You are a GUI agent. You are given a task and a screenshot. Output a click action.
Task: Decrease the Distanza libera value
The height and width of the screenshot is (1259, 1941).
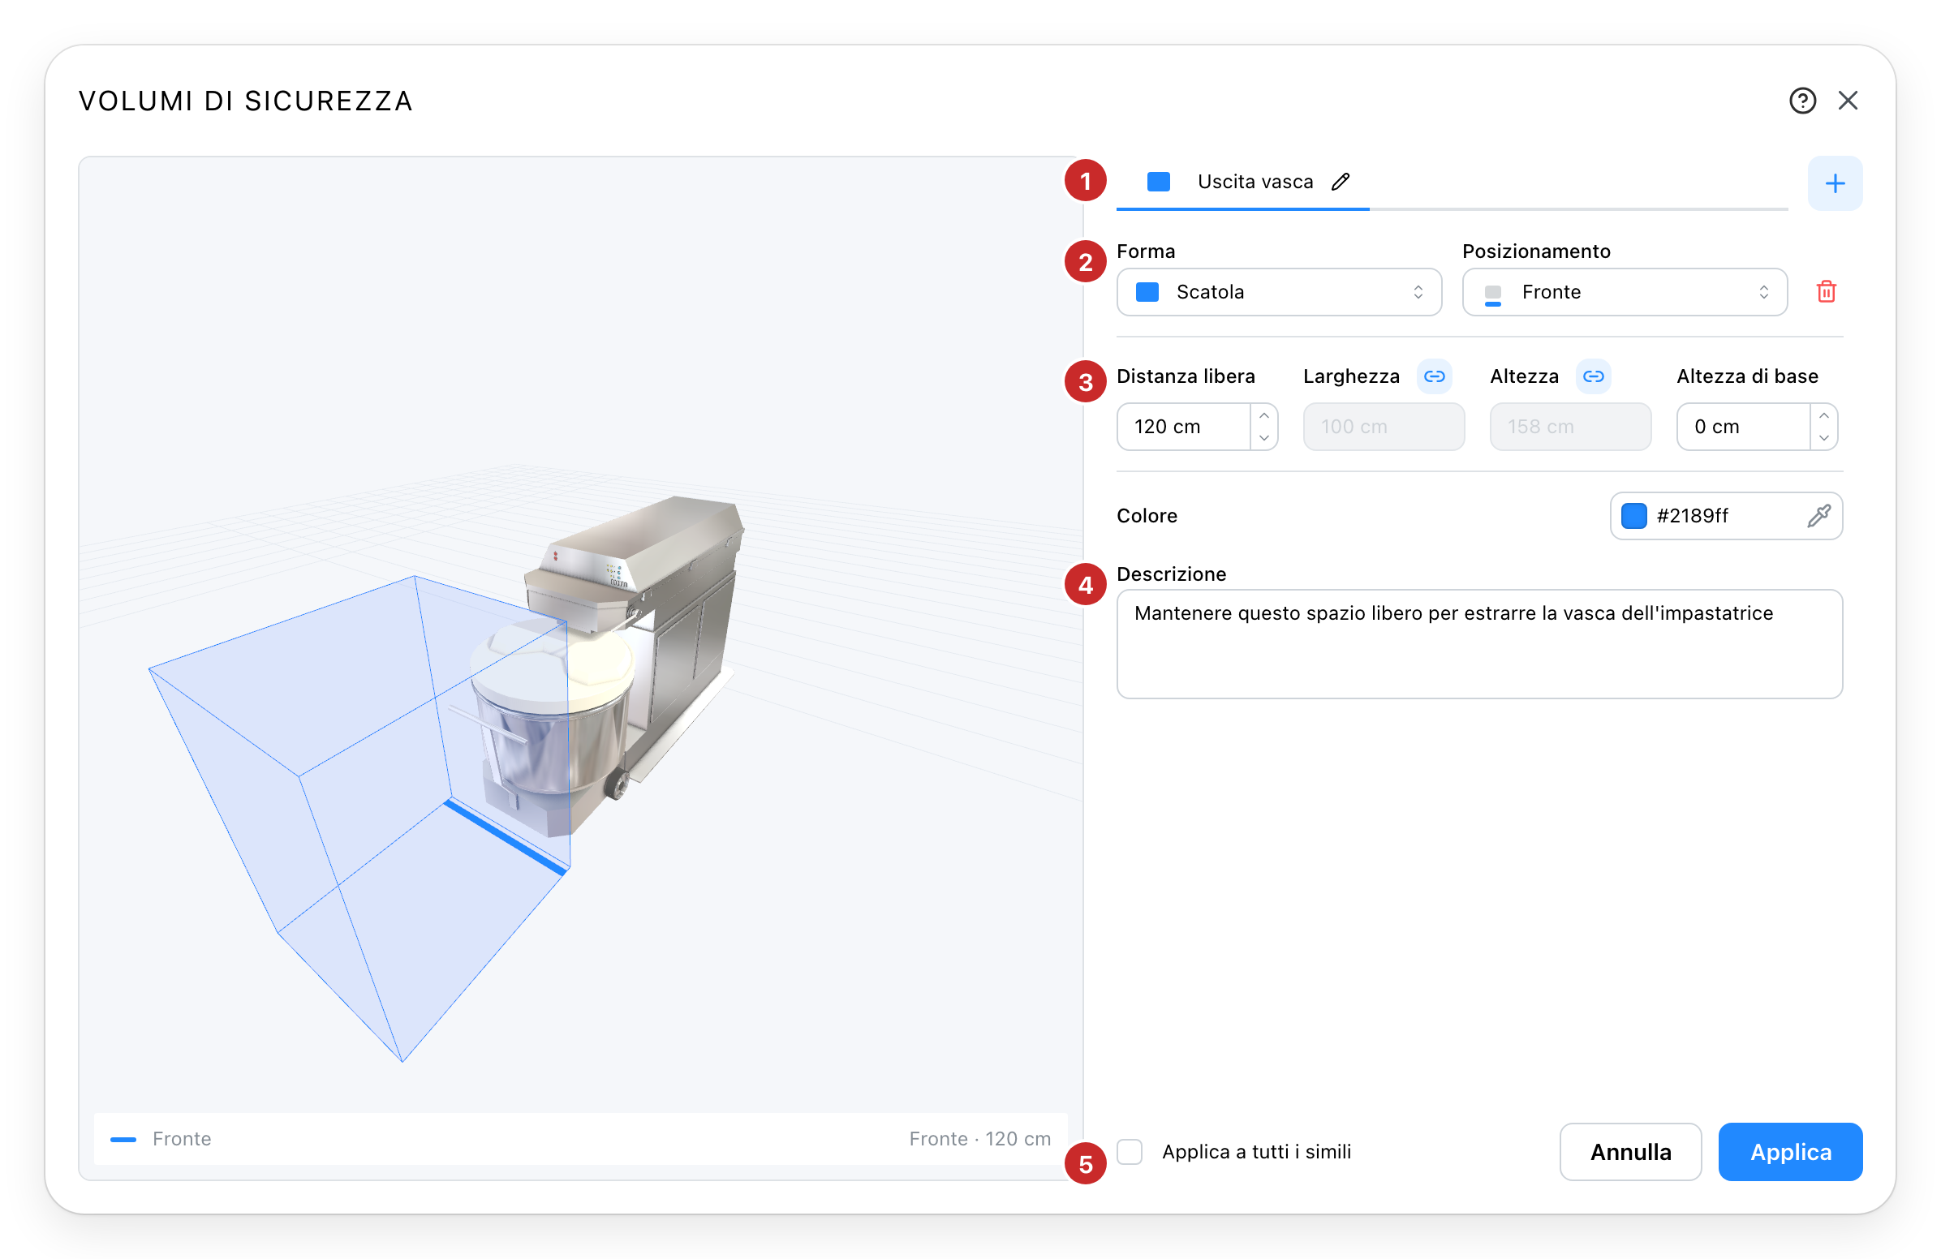pos(1264,438)
